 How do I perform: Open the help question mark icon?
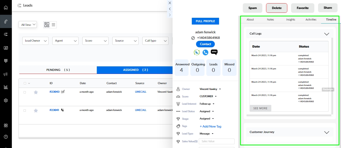point(6,137)
